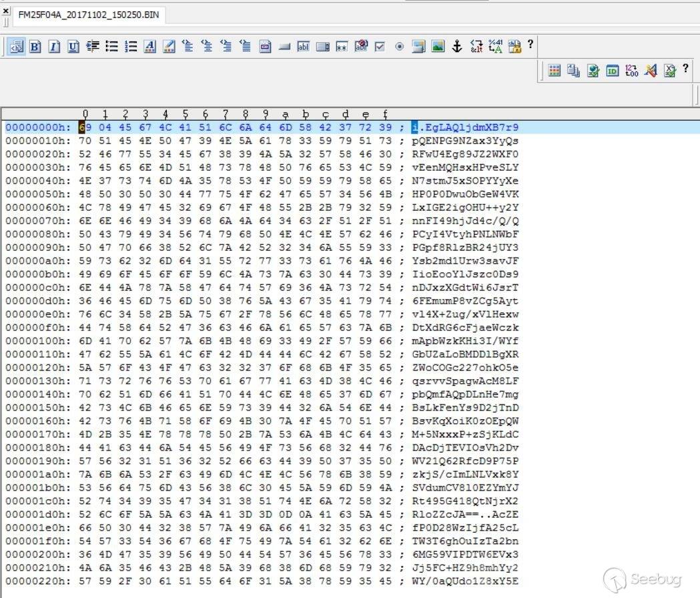Insert an anchor link tag
Image resolution: width=700 pixels, height=598 pixels.
pyautogui.click(x=456, y=47)
